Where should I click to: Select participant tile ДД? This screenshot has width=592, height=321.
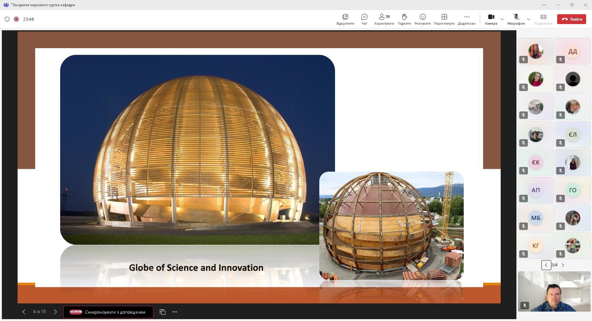point(573,51)
